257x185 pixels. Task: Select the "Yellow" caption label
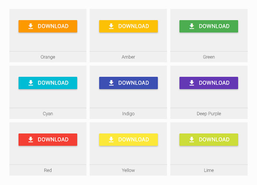[x=128, y=170]
